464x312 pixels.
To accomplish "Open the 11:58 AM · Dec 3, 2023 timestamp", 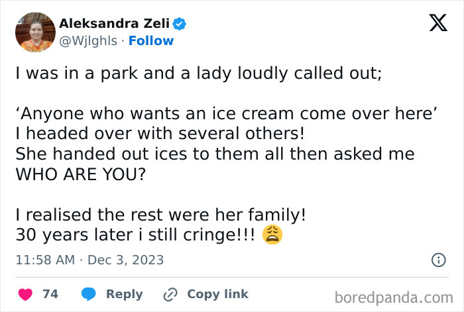I will [89, 260].
